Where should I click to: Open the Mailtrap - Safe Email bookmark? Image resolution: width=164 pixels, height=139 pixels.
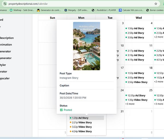[22, 10]
